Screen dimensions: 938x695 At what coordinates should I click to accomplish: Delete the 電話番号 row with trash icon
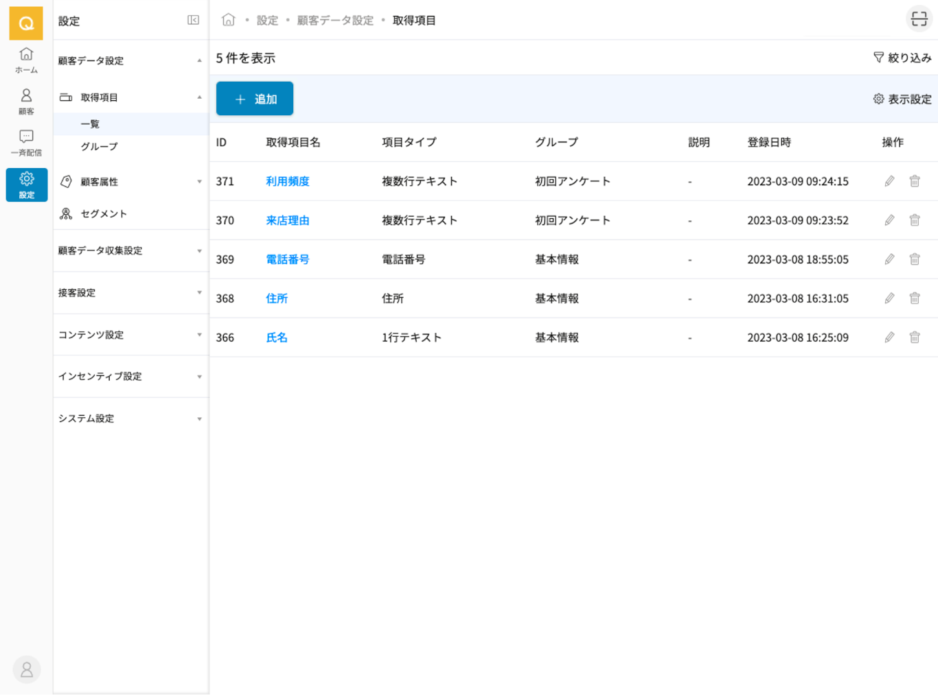coord(915,259)
